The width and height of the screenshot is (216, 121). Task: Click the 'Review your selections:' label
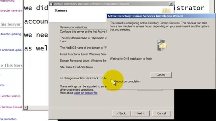(74, 27)
